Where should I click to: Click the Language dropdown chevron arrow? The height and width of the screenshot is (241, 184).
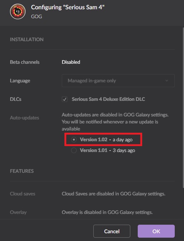[167, 80]
